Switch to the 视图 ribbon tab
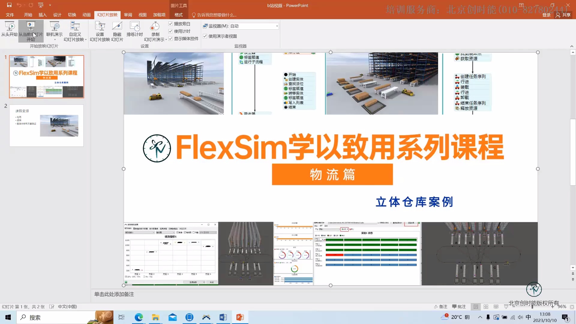The width and height of the screenshot is (576, 324). [143, 15]
